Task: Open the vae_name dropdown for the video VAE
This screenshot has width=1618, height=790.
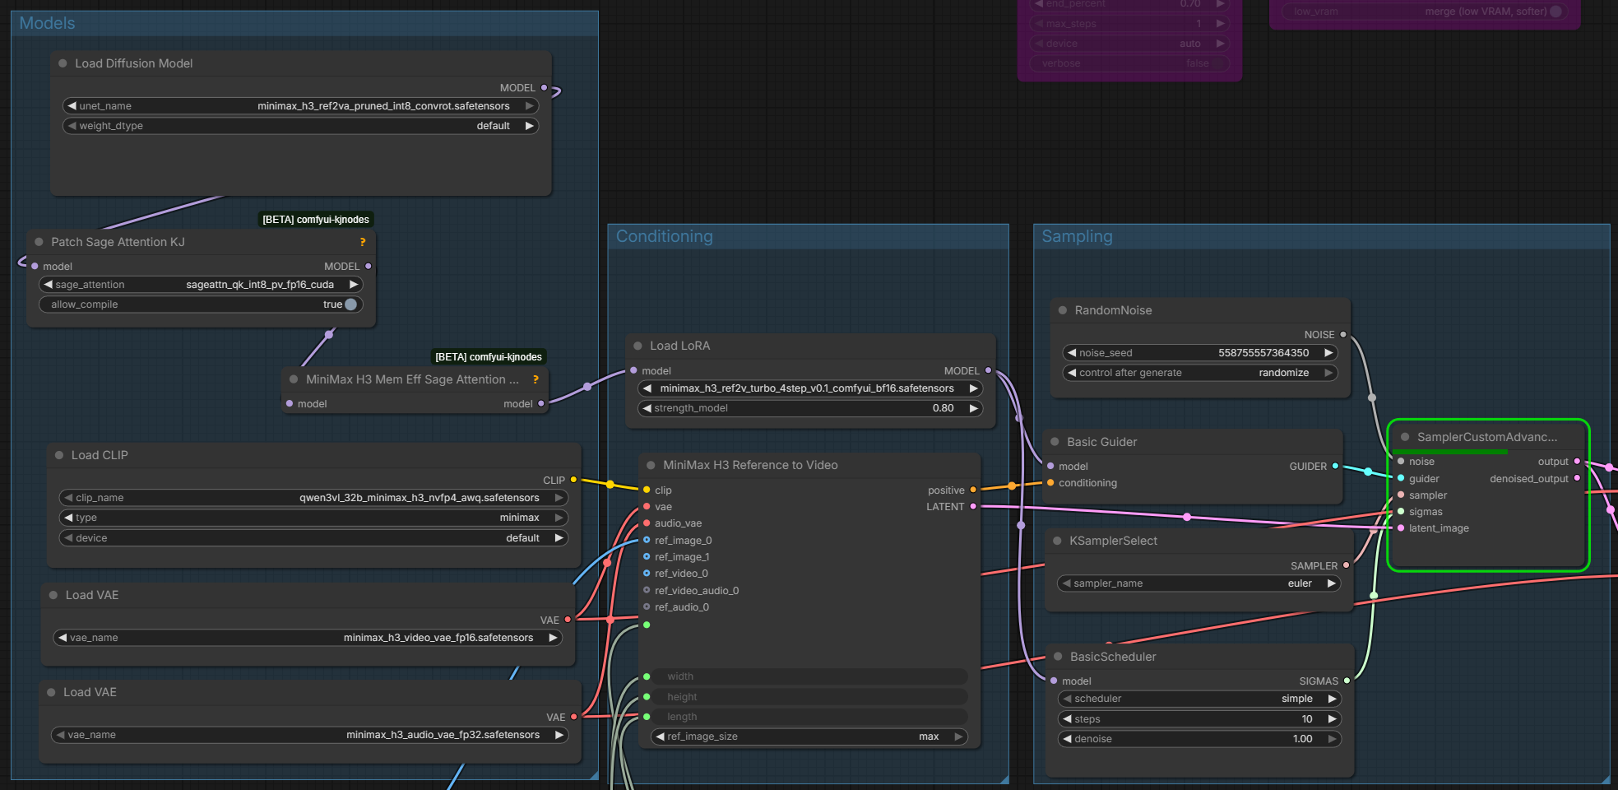Action: click(308, 638)
